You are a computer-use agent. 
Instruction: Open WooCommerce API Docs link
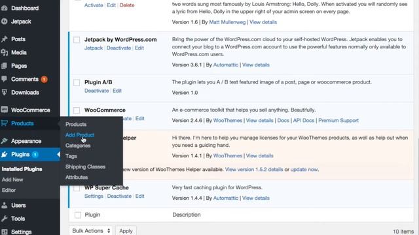304,120
